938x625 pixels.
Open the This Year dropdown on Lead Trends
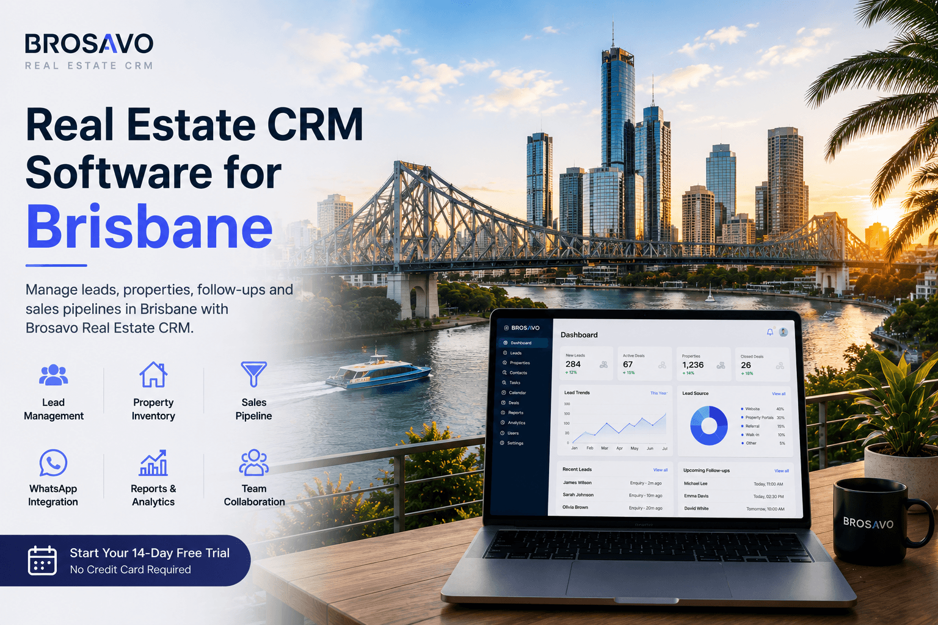pos(658,393)
